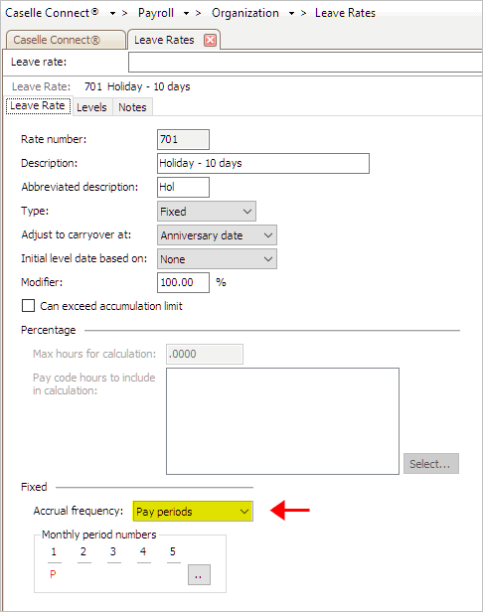
Task: Open Initial level date based on dropdown
Action: pyautogui.click(x=217, y=259)
